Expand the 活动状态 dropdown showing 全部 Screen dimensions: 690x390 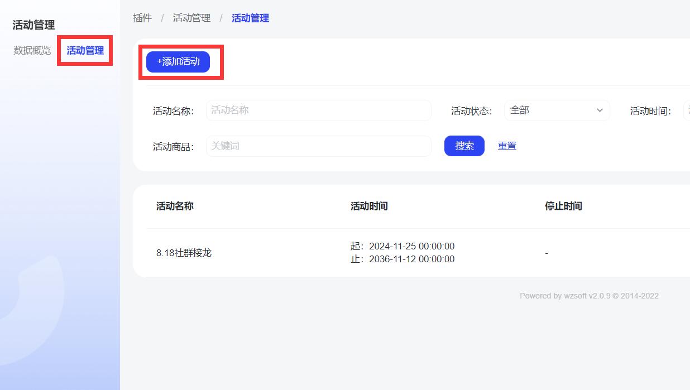[x=557, y=110]
